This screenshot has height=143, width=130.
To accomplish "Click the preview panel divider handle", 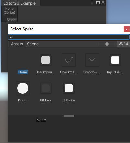I will [69, 116].
